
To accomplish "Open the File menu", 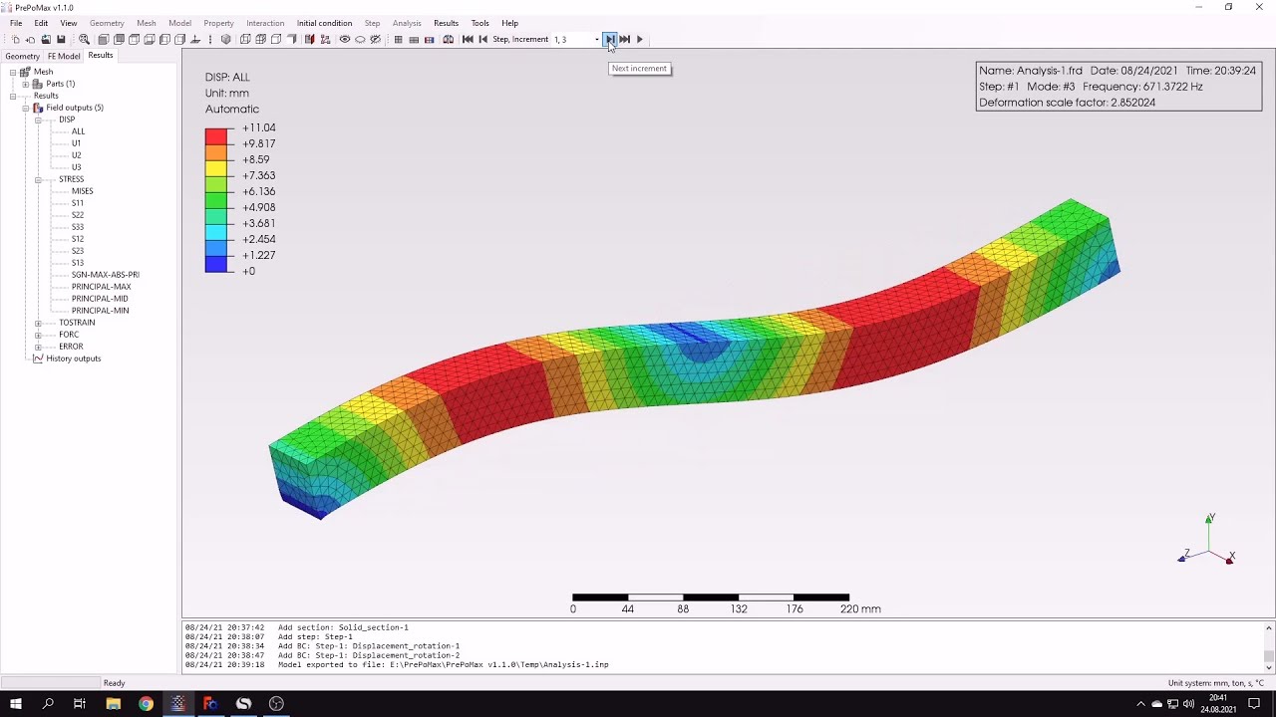I will coord(16,23).
